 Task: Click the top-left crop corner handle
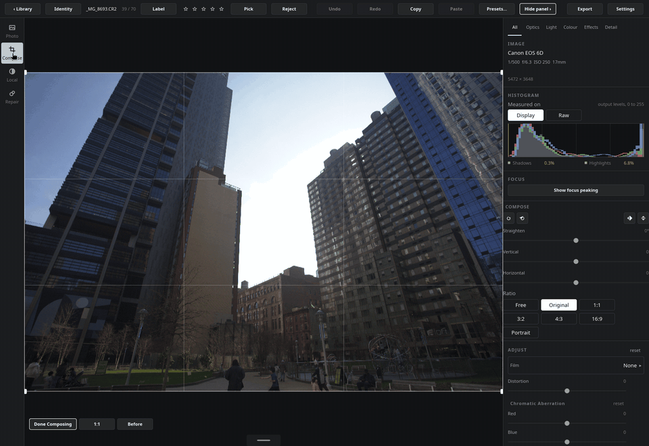pos(26,72)
